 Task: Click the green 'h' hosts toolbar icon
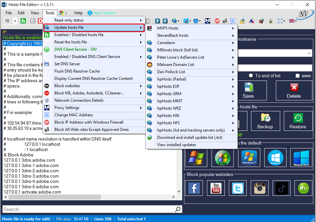(23, 21)
